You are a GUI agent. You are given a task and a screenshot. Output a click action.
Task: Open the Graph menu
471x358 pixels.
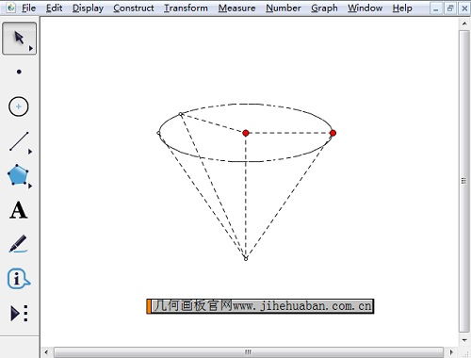pyautogui.click(x=324, y=8)
